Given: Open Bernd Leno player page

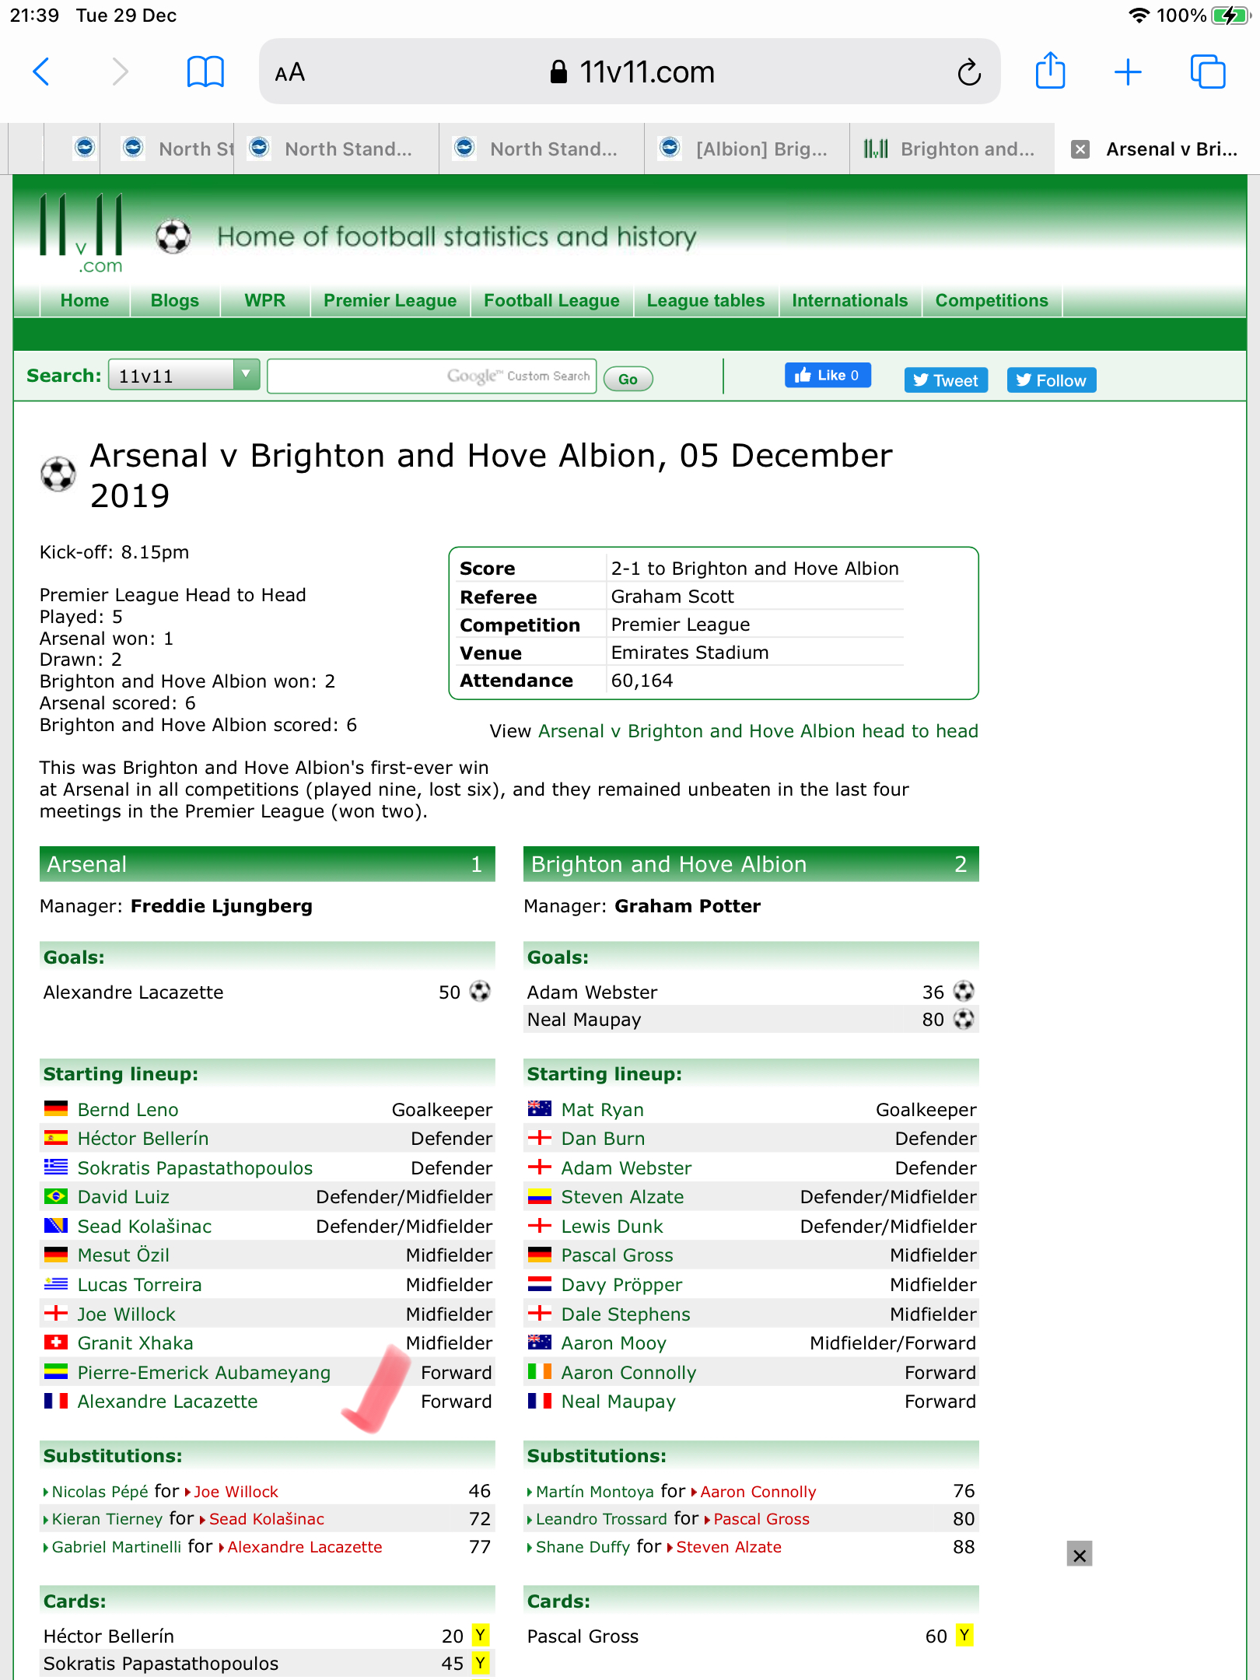Looking at the screenshot, I should point(128,1110).
